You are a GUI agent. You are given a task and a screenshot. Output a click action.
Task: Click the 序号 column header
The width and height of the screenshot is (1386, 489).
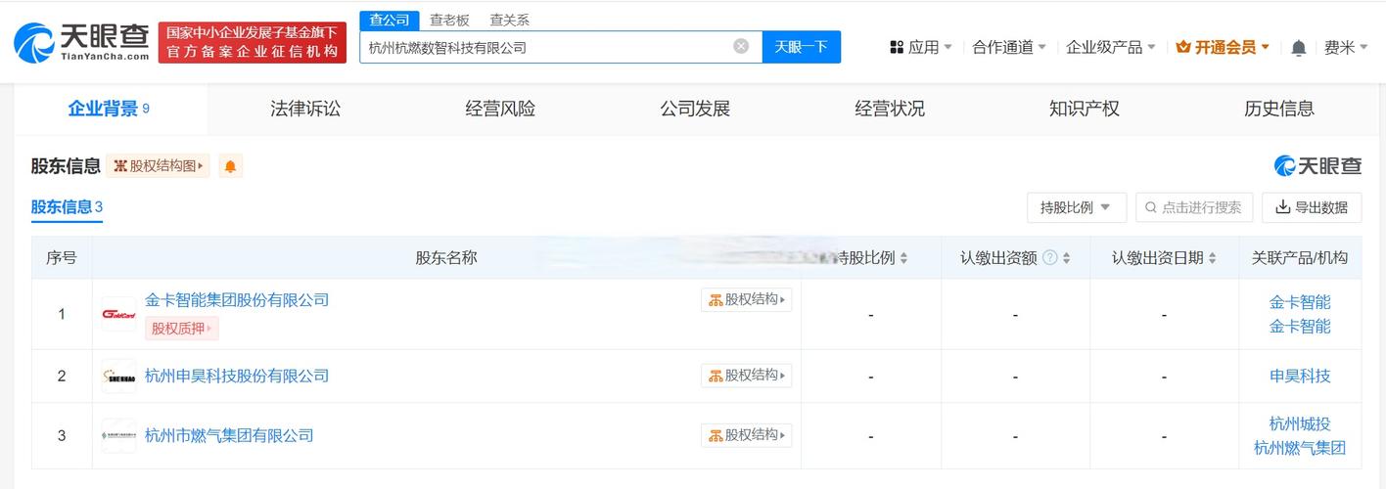coord(62,258)
